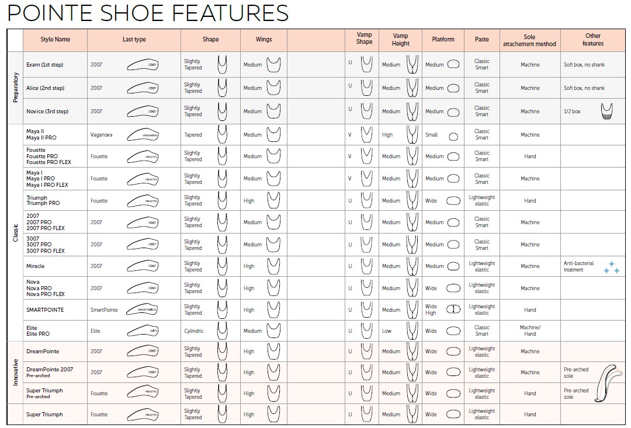Viewport: 631px width, 428px height.
Task: Click the anti-bacterial treatment sparkle icon
Action: coord(611,267)
